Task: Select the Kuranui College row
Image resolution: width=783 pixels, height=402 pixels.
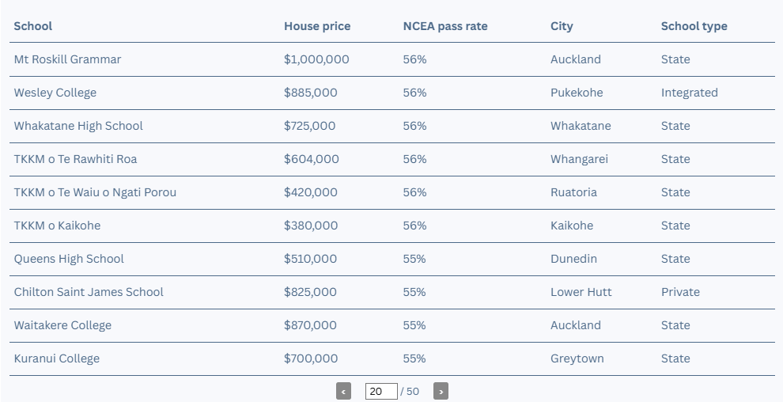Action: (392, 358)
